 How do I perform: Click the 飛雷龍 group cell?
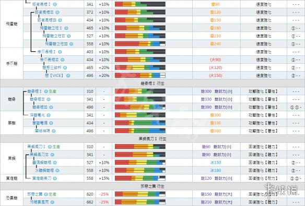coord(11,24)
